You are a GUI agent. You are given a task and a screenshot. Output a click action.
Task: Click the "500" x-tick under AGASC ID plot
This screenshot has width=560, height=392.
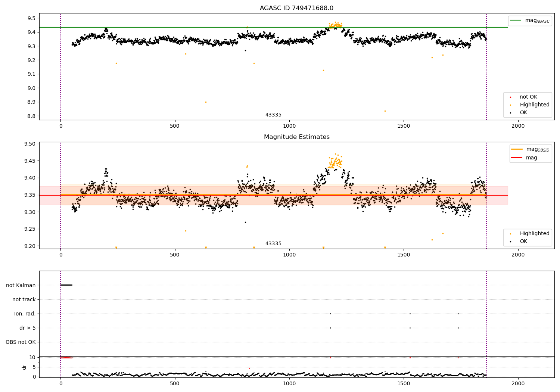pyautogui.click(x=175, y=126)
